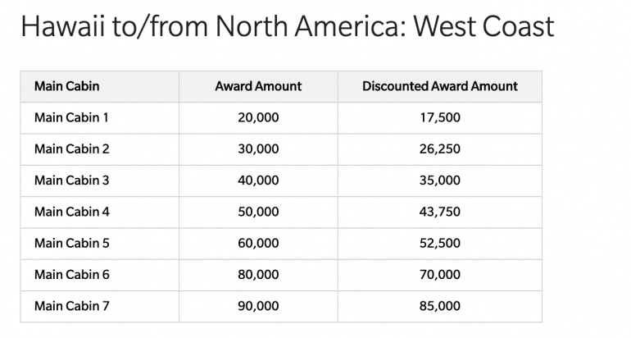Click the Award Amount column header
This screenshot has height=338, width=631.
[258, 86]
